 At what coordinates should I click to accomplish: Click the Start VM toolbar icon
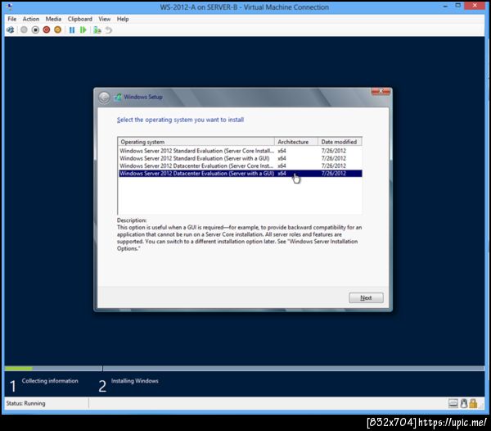(x=24, y=30)
